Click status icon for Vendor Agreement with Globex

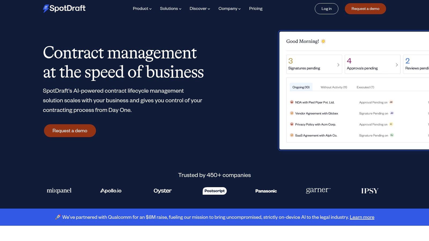coord(292,113)
